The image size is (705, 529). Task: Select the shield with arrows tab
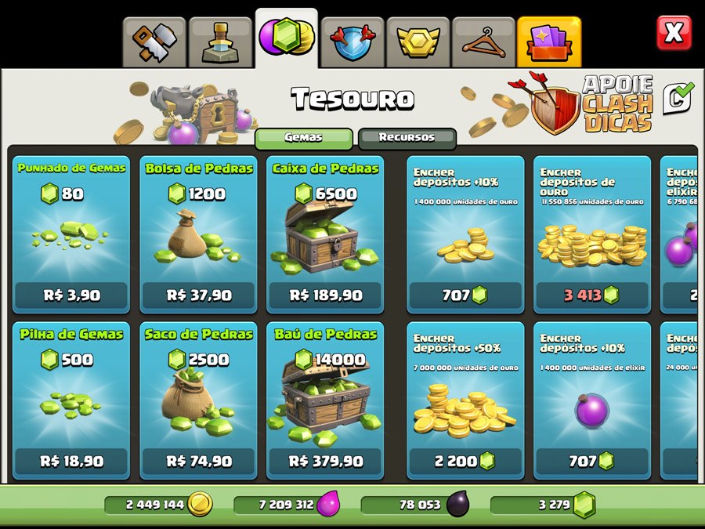[352, 42]
